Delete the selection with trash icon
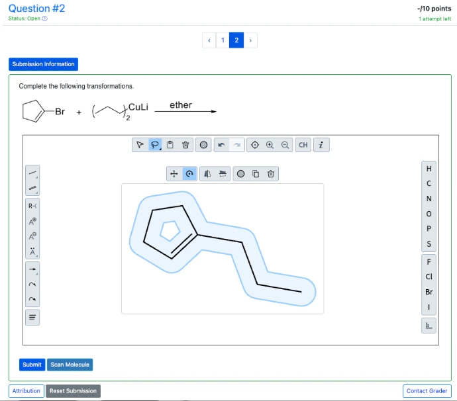The width and height of the screenshot is (457, 401). tap(271, 174)
